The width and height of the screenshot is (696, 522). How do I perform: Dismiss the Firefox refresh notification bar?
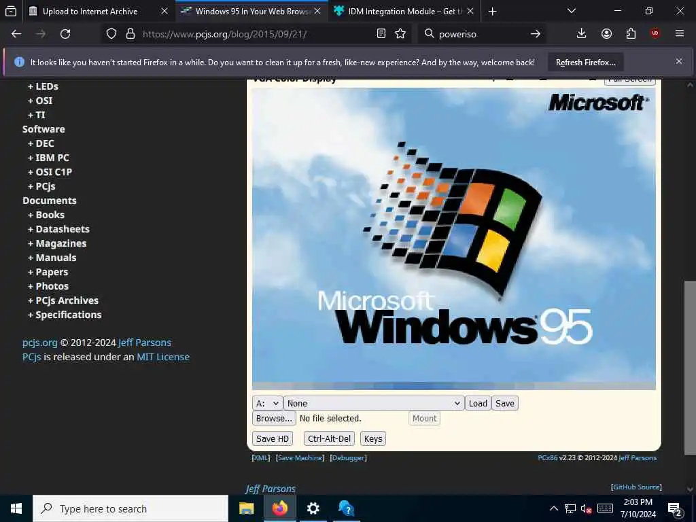pos(679,62)
